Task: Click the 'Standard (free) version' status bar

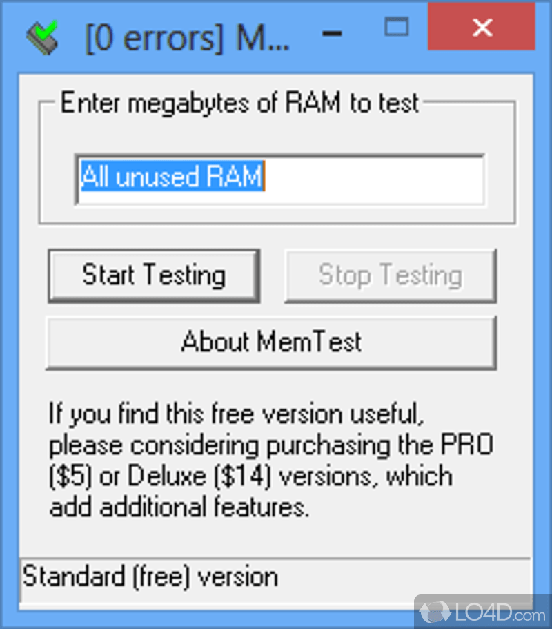Action: (275, 579)
